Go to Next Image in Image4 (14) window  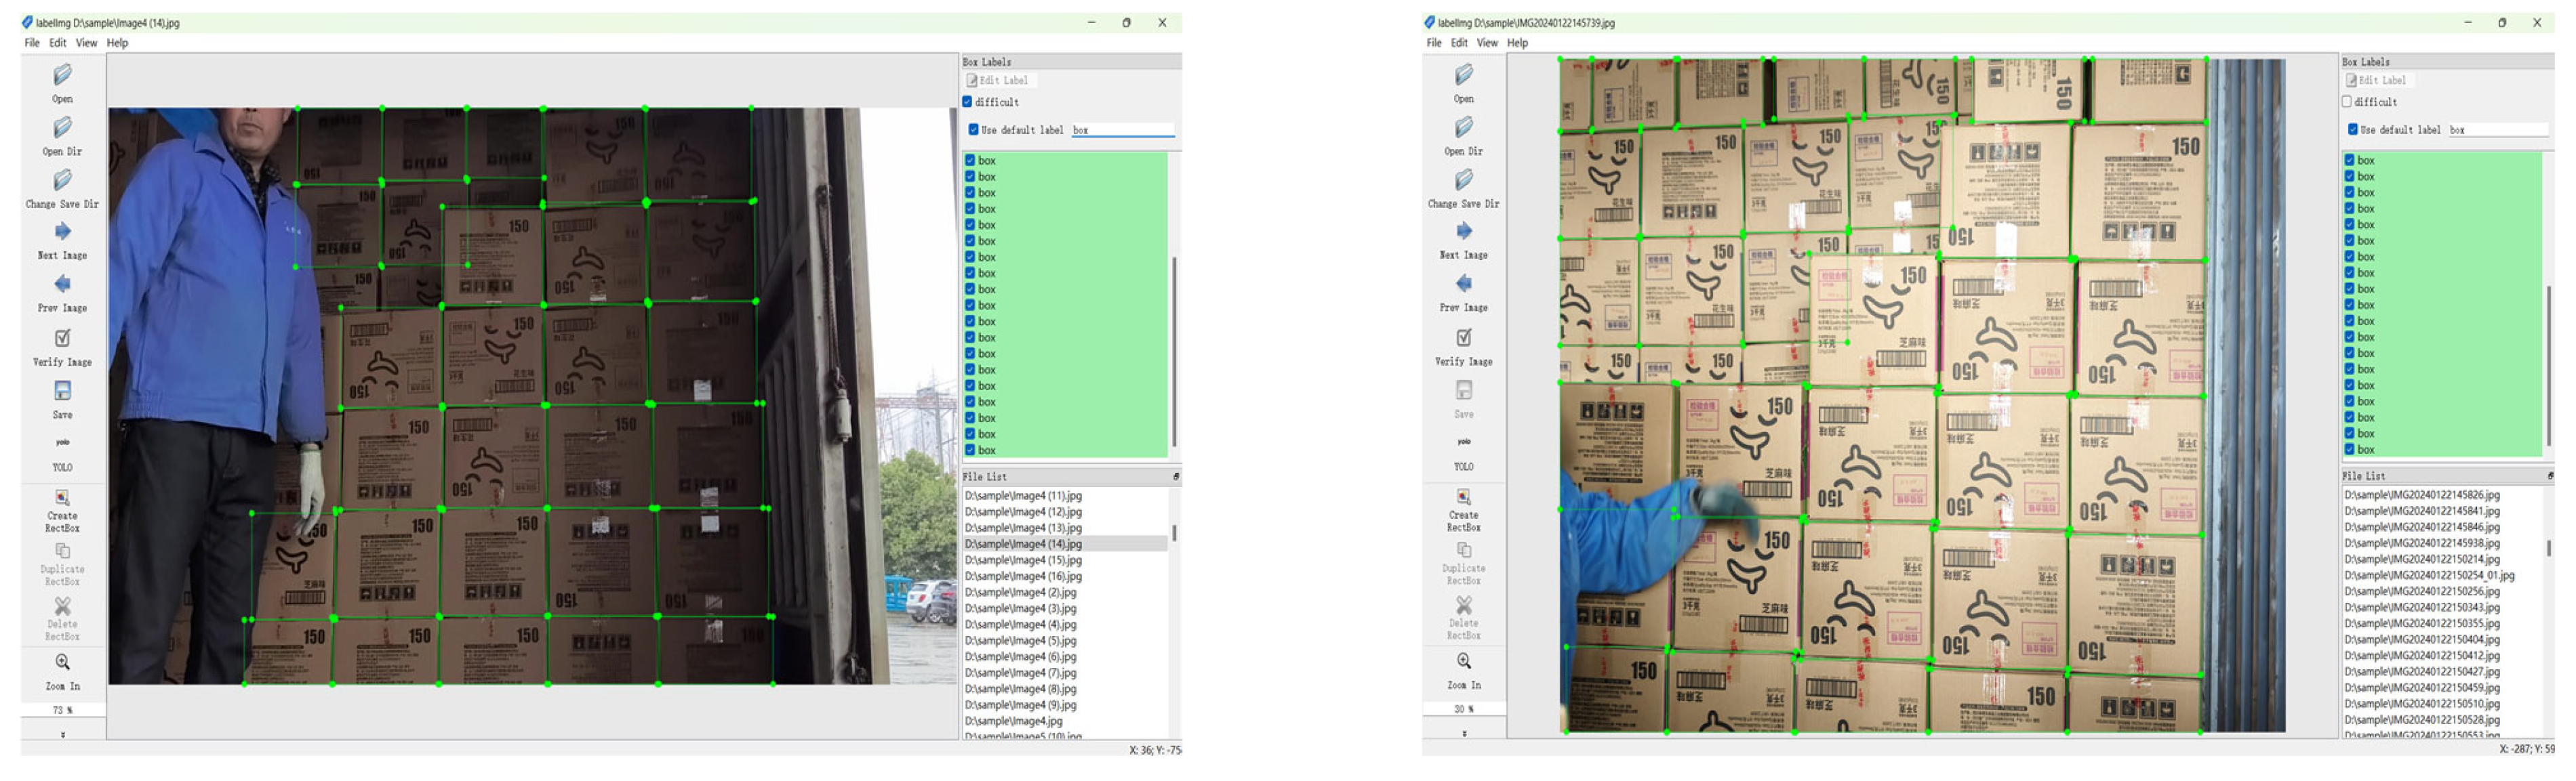point(62,232)
